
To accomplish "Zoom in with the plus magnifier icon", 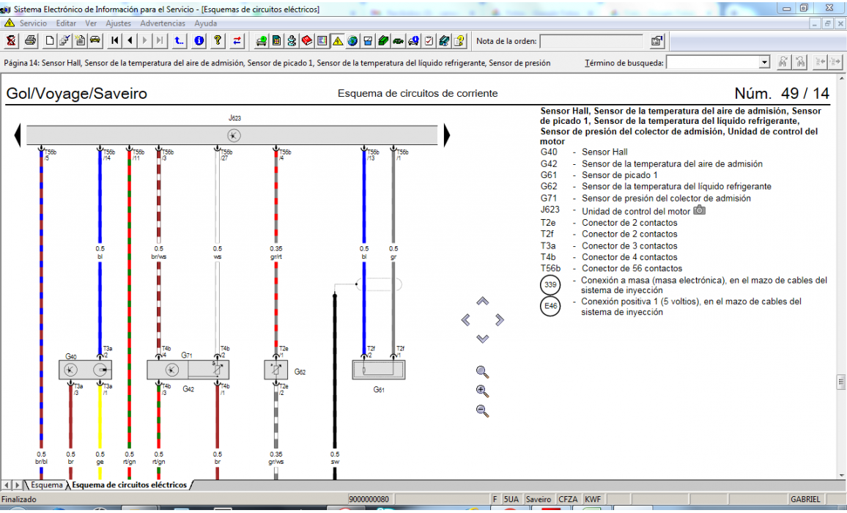I will (482, 391).
